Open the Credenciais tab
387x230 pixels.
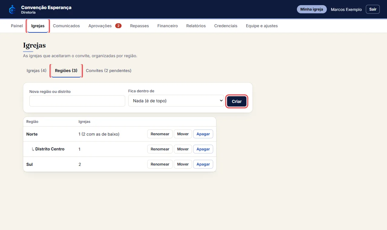226,26
